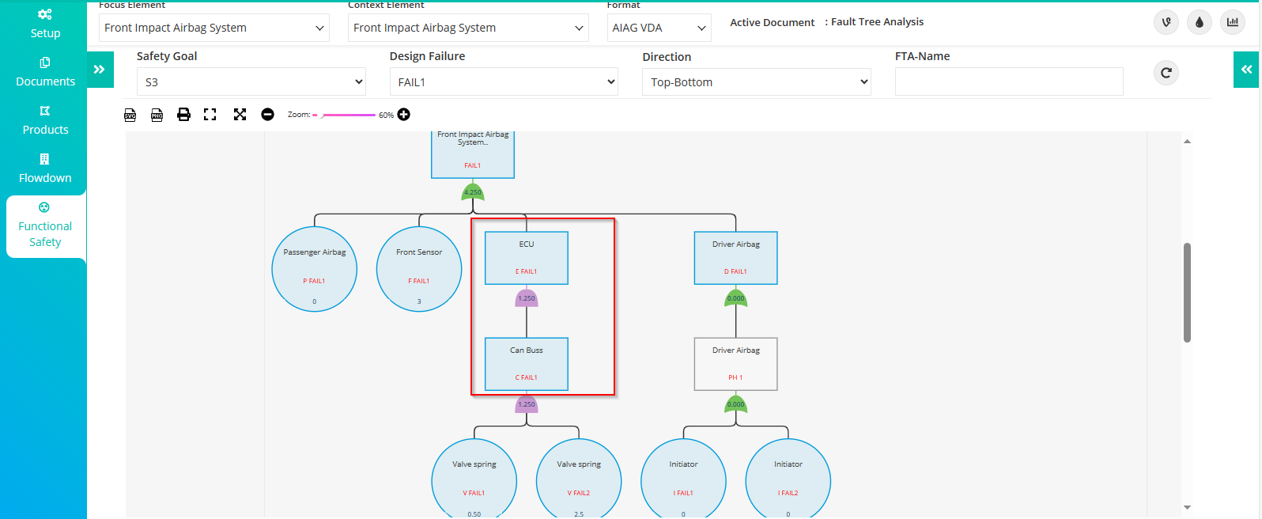Open the Setup sidebar section
Screen dimensions: 1262x519
[45, 24]
